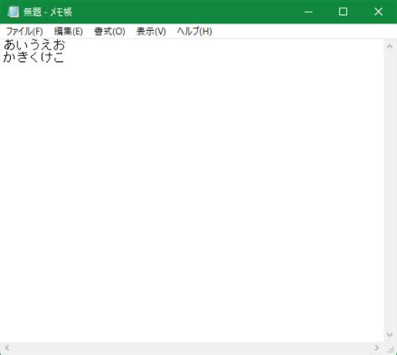Image resolution: width=397 pixels, height=355 pixels.
Task: Click the title text 無題 - メモ帳
Action: pos(48,12)
